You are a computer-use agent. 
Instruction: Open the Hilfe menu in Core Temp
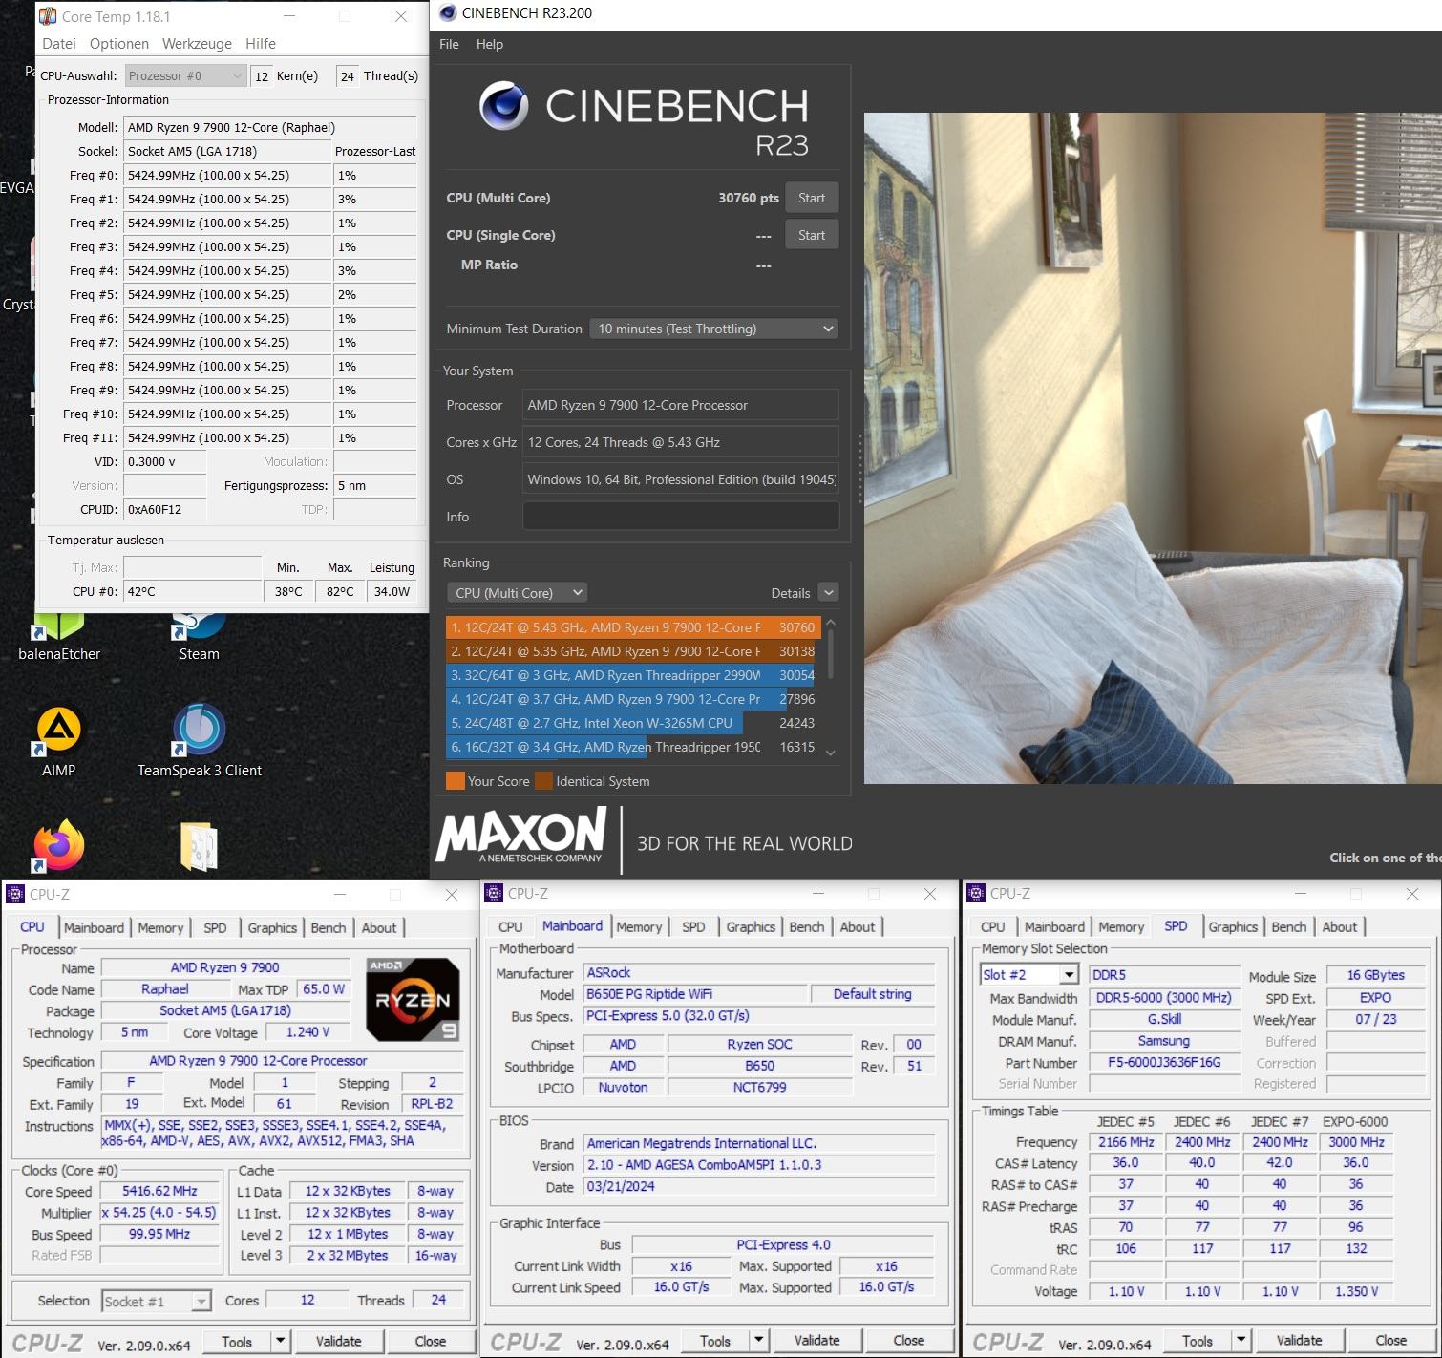click(261, 44)
